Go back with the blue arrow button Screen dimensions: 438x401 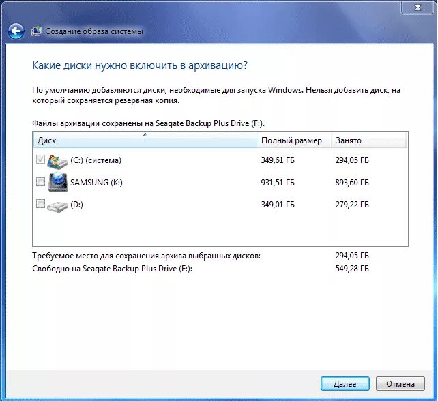[16, 31]
